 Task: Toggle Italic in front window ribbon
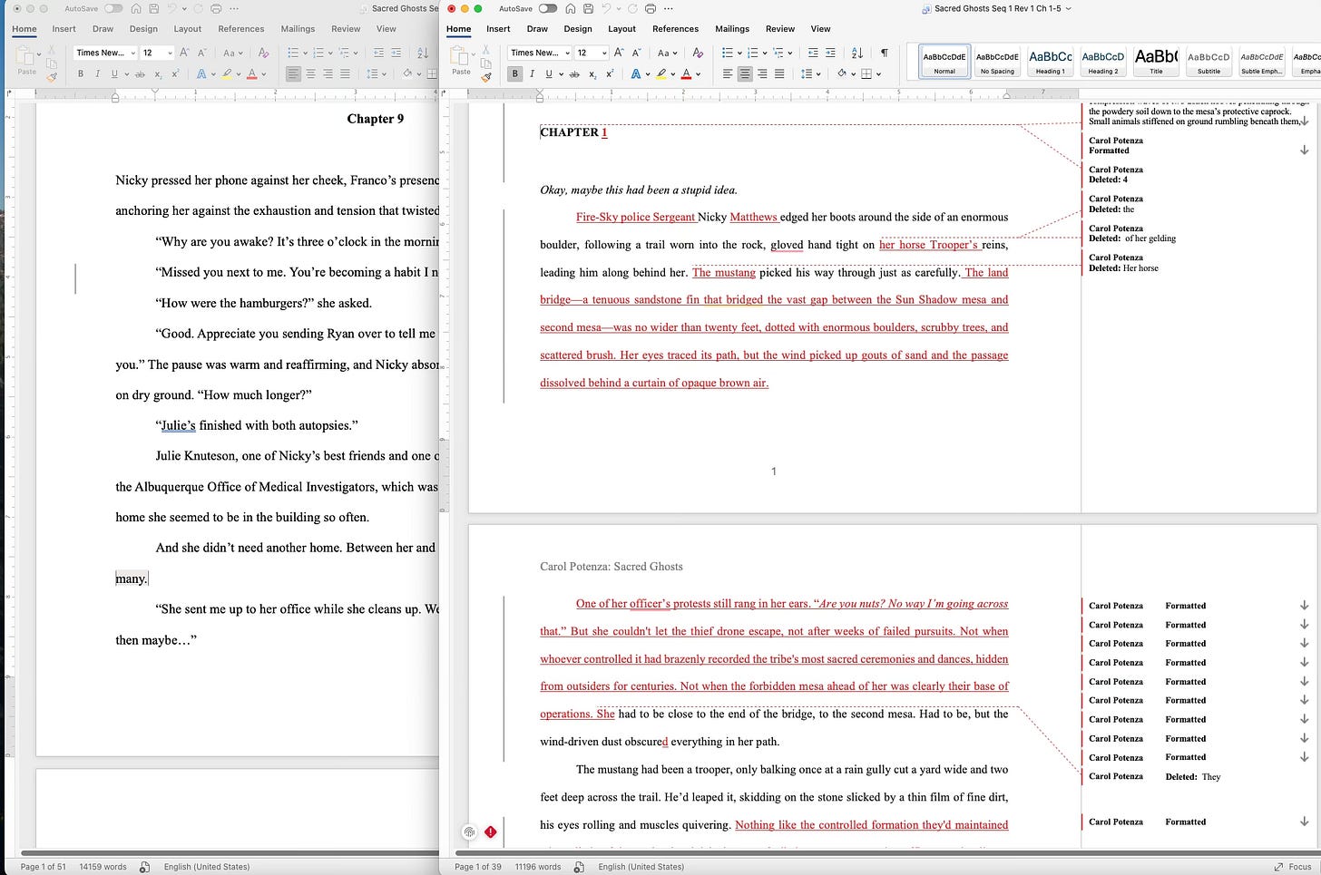532,74
